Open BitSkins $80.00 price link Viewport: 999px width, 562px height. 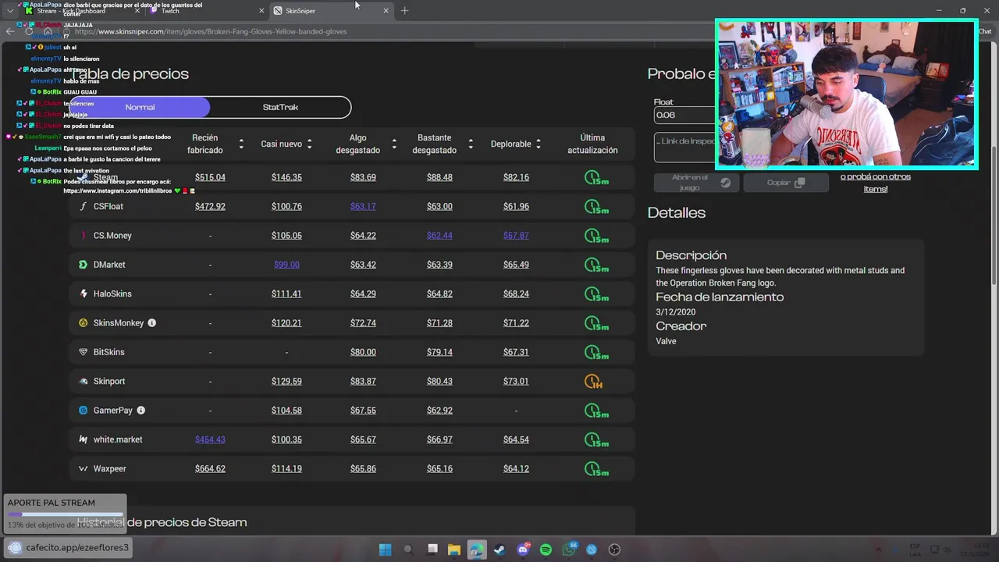pyautogui.click(x=363, y=352)
